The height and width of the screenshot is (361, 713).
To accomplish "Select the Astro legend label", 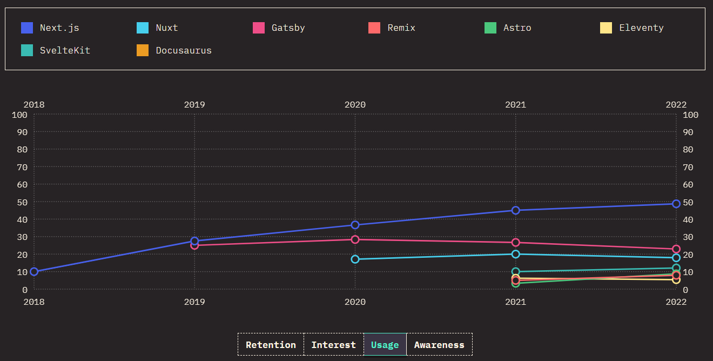I will (x=517, y=28).
